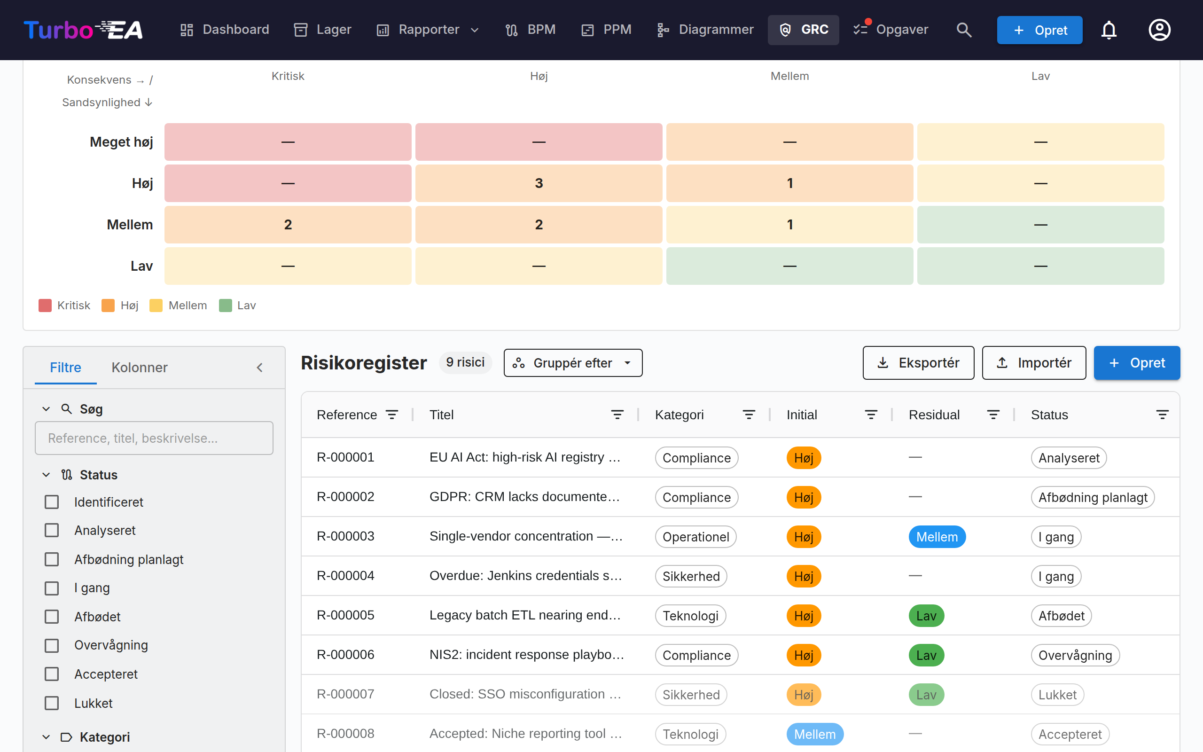
Task: Open Opgaver tasks in the top navigation
Action: coord(891,30)
